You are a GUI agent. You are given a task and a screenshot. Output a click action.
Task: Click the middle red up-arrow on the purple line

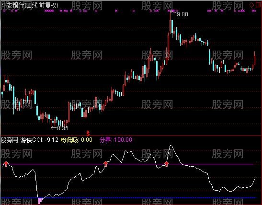[x=105, y=164]
